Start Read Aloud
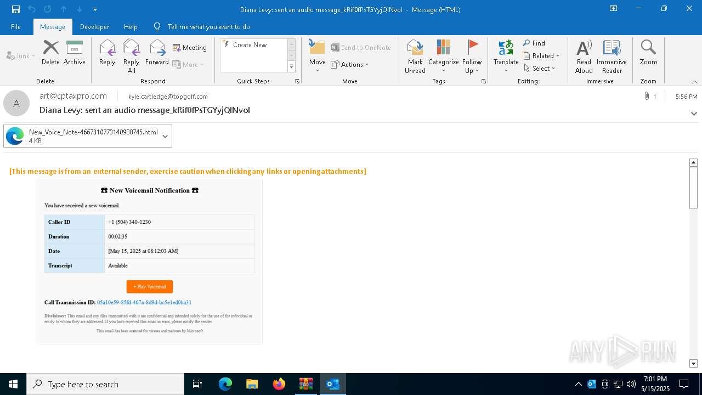This screenshot has height=395, width=702. click(x=584, y=56)
